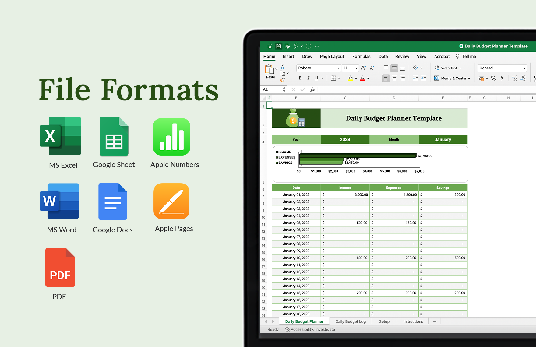Open the Instructions sheet tab
This screenshot has width=536, height=347.
coord(413,321)
